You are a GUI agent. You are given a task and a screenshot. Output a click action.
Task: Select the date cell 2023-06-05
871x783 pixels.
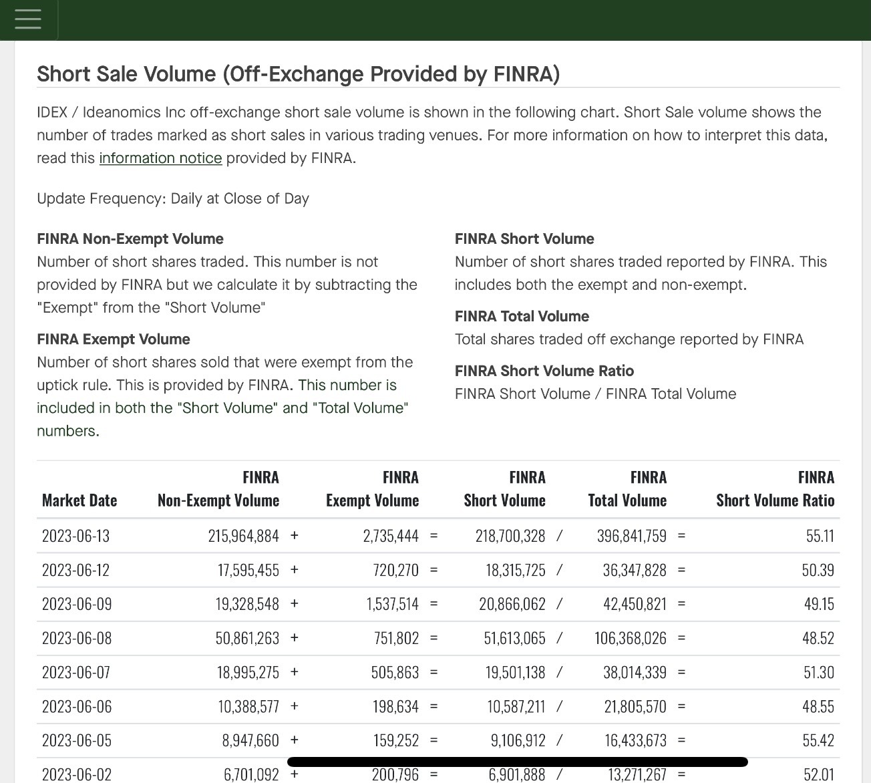click(77, 741)
